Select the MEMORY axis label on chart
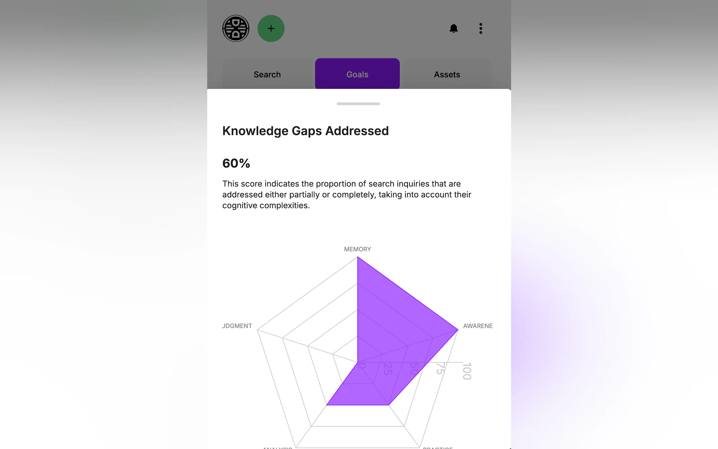This screenshot has height=449, width=718. click(357, 249)
